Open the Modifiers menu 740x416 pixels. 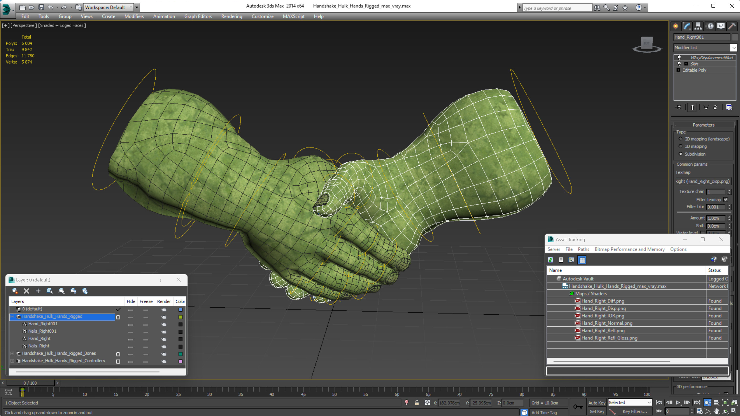134,16
